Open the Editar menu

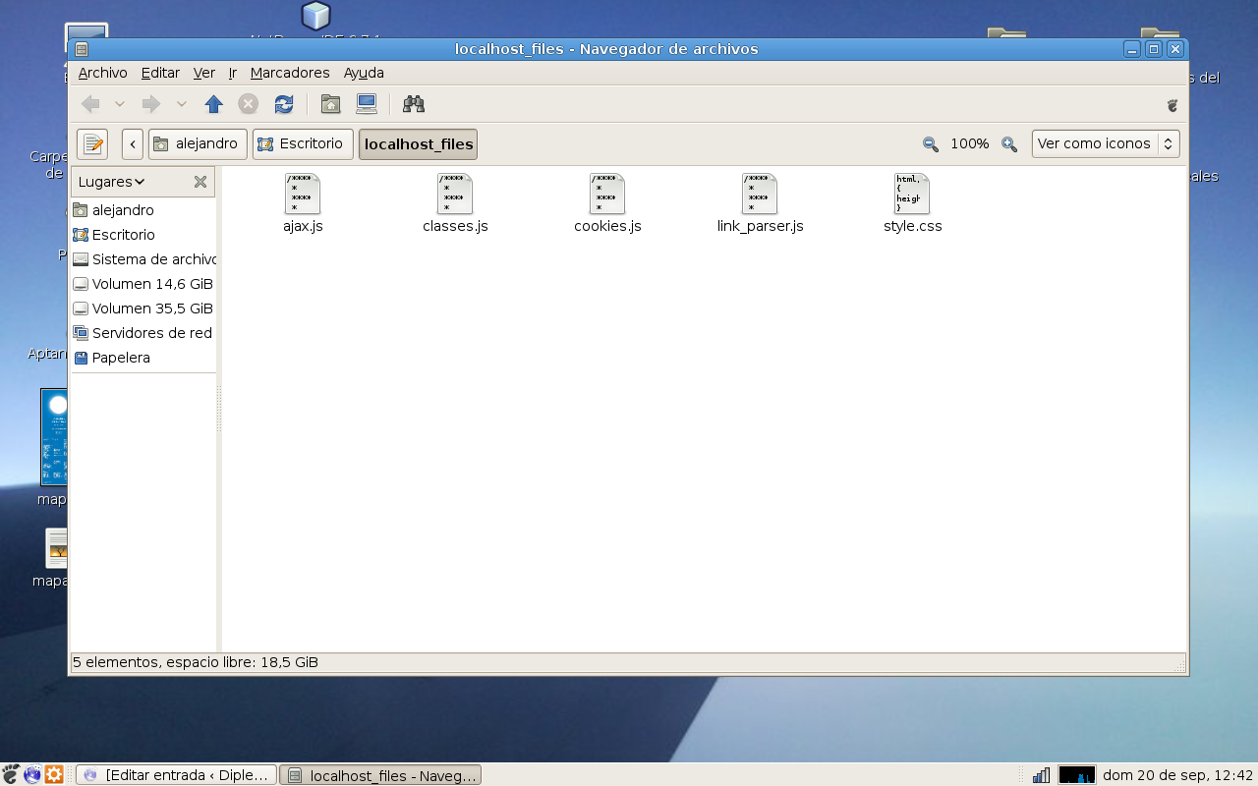coord(160,73)
